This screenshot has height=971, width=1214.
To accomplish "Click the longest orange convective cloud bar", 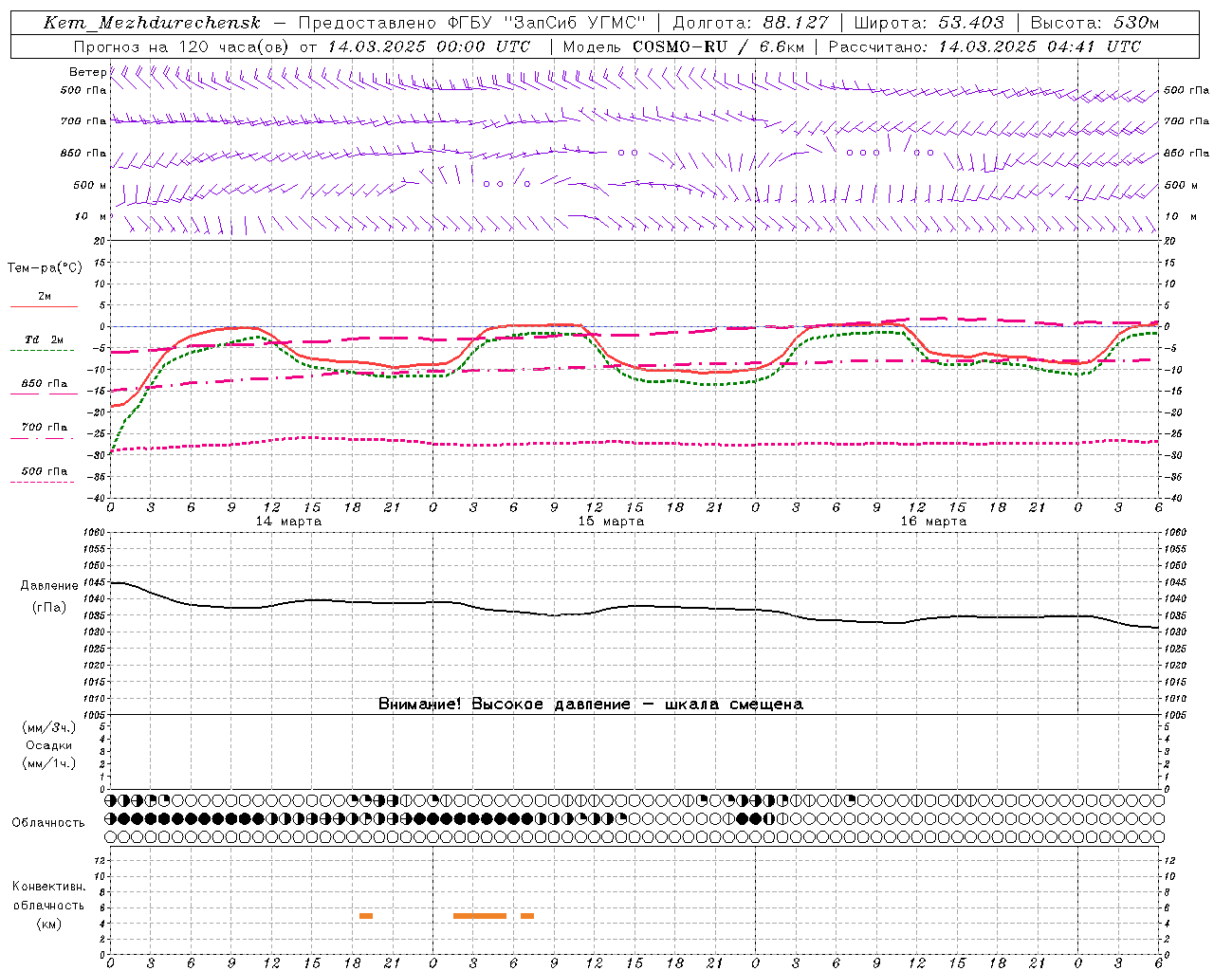I will (480, 916).
